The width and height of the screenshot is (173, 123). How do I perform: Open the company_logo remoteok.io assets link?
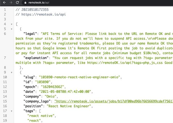(x=114, y=101)
